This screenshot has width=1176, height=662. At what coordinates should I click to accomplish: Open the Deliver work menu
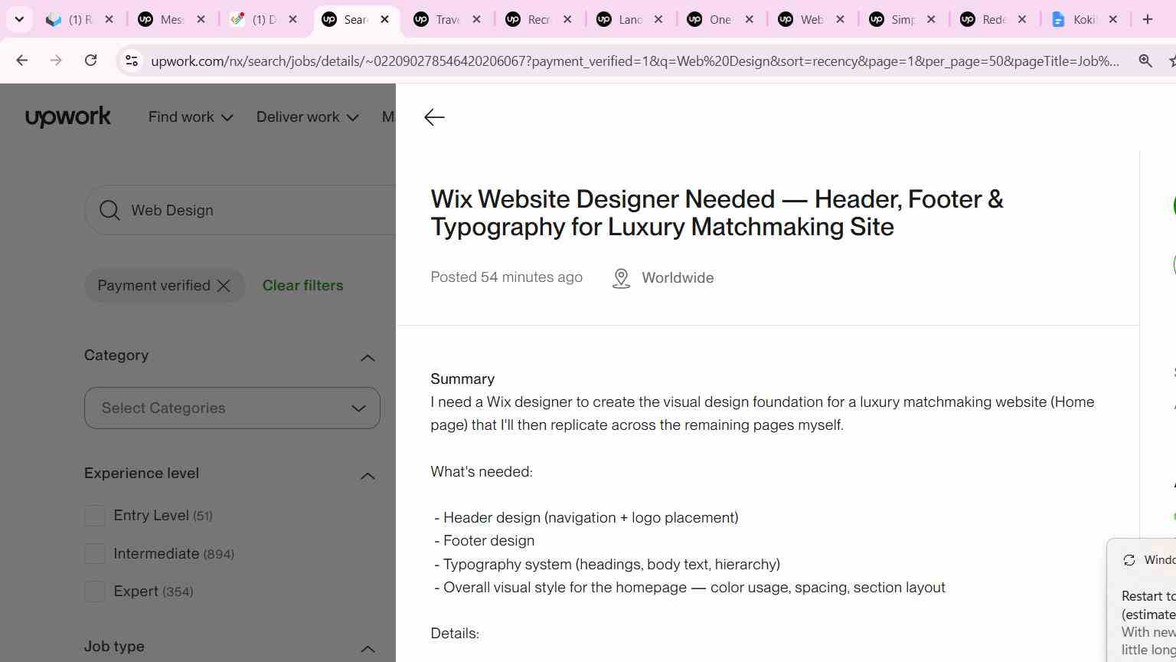[x=307, y=117]
